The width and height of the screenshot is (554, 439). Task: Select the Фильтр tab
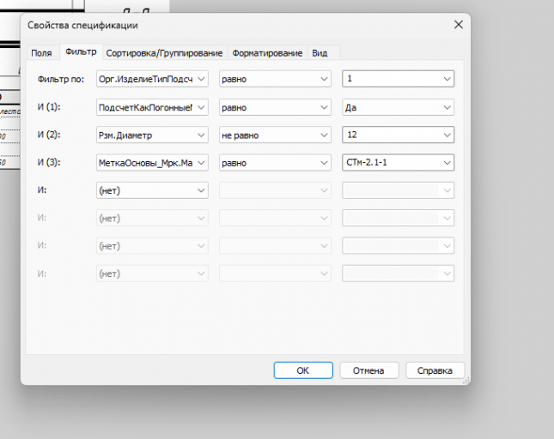point(81,51)
